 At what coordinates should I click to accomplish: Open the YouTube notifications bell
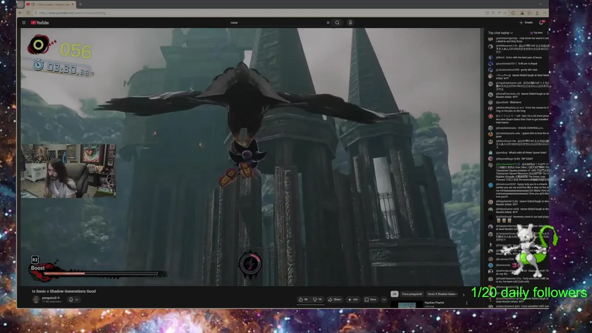(x=542, y=22)
